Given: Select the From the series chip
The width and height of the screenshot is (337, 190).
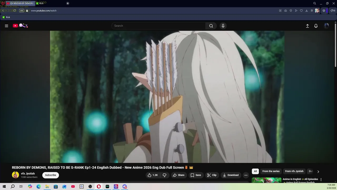Looking at the screenshot, I should (x=271, y=171).
